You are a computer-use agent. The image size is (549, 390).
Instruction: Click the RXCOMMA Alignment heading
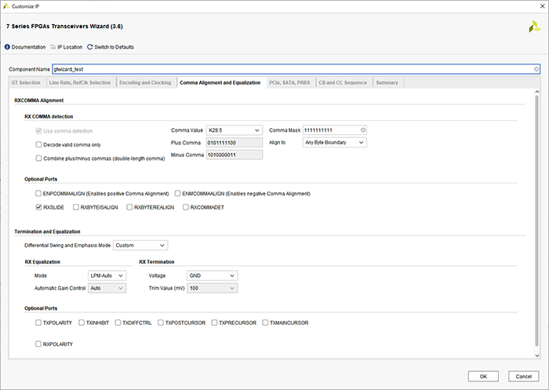pos(39,100)
